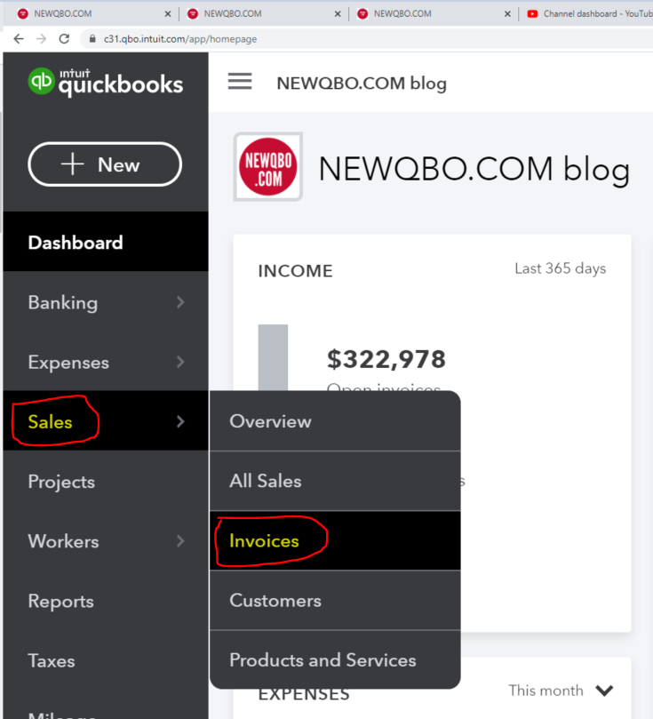The width and height of the screenshot is (653, 719).
Task: Expand the Workers submenu chevron
Action: coord(180,541)
